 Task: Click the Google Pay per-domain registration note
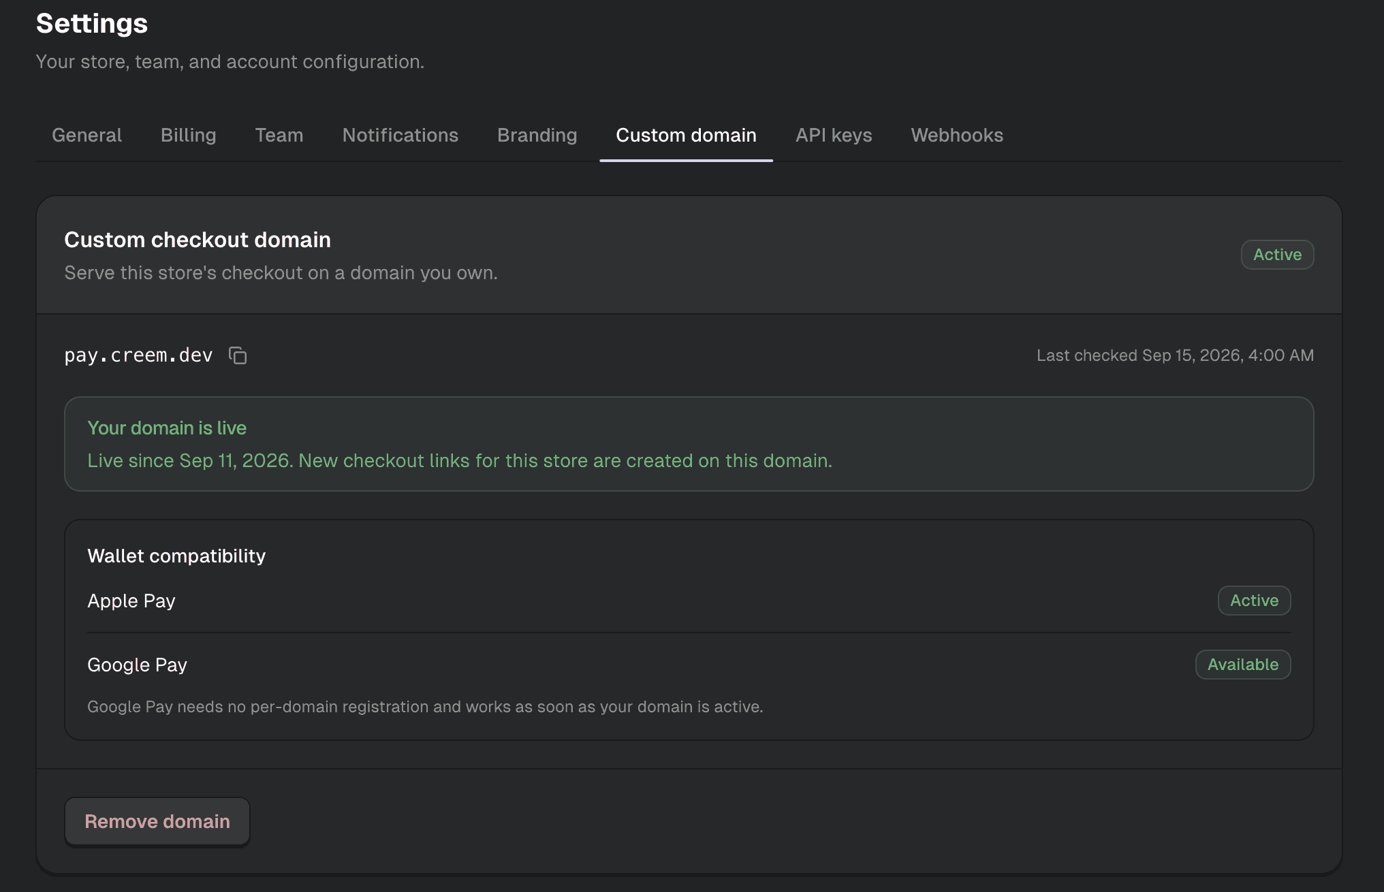coord(425,707)
